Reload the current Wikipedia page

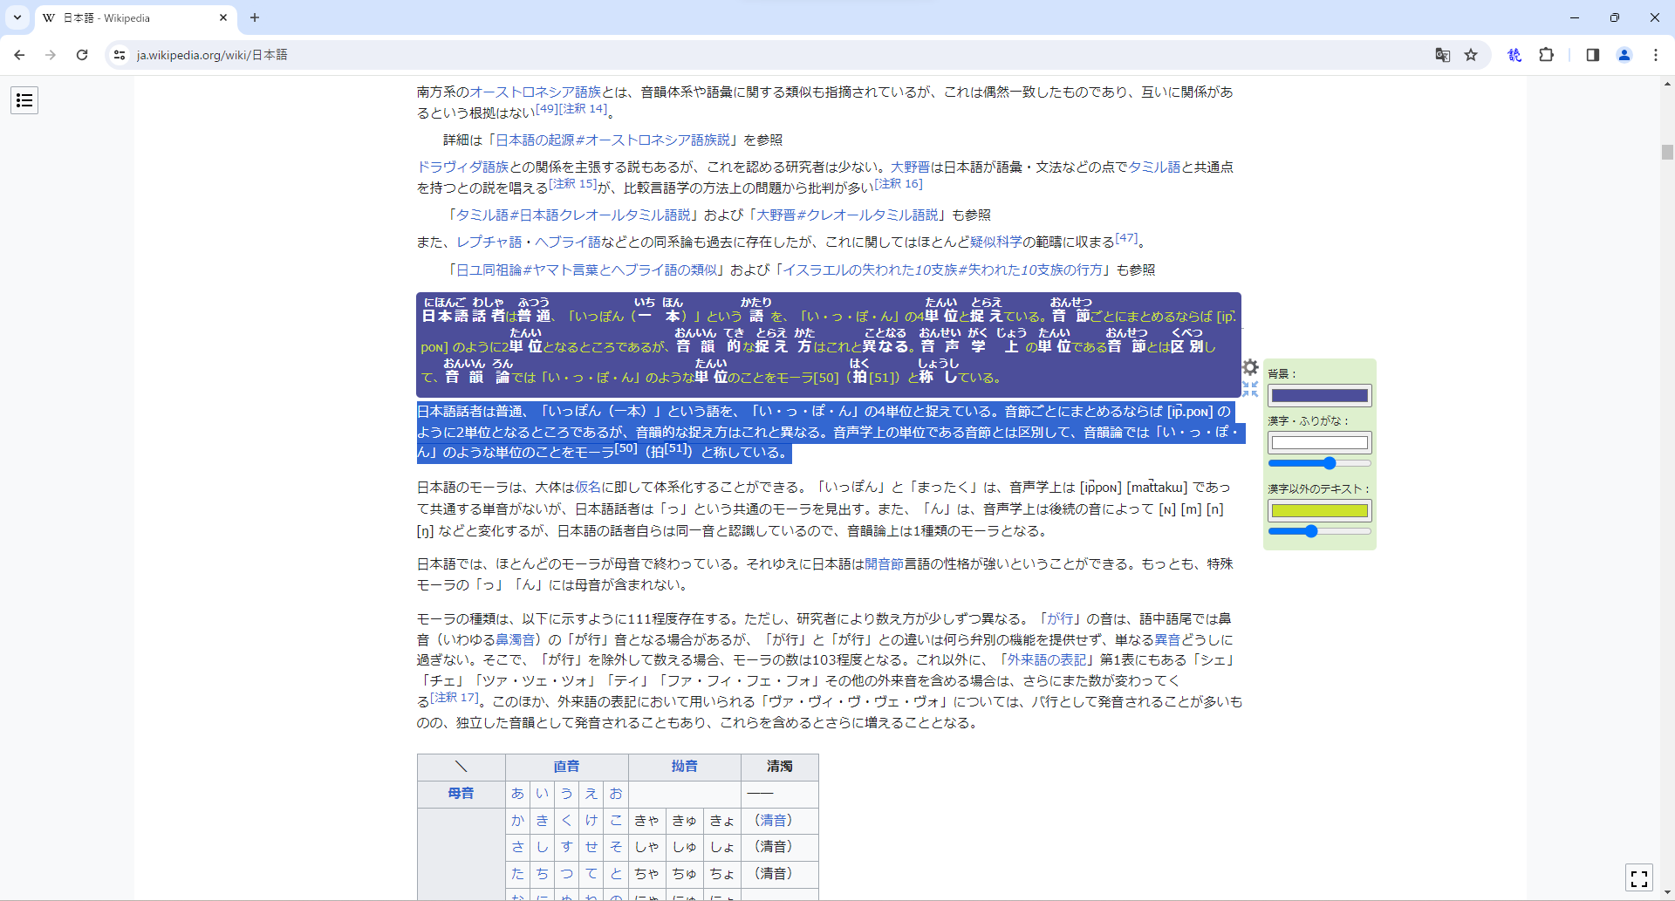[82, 55]
